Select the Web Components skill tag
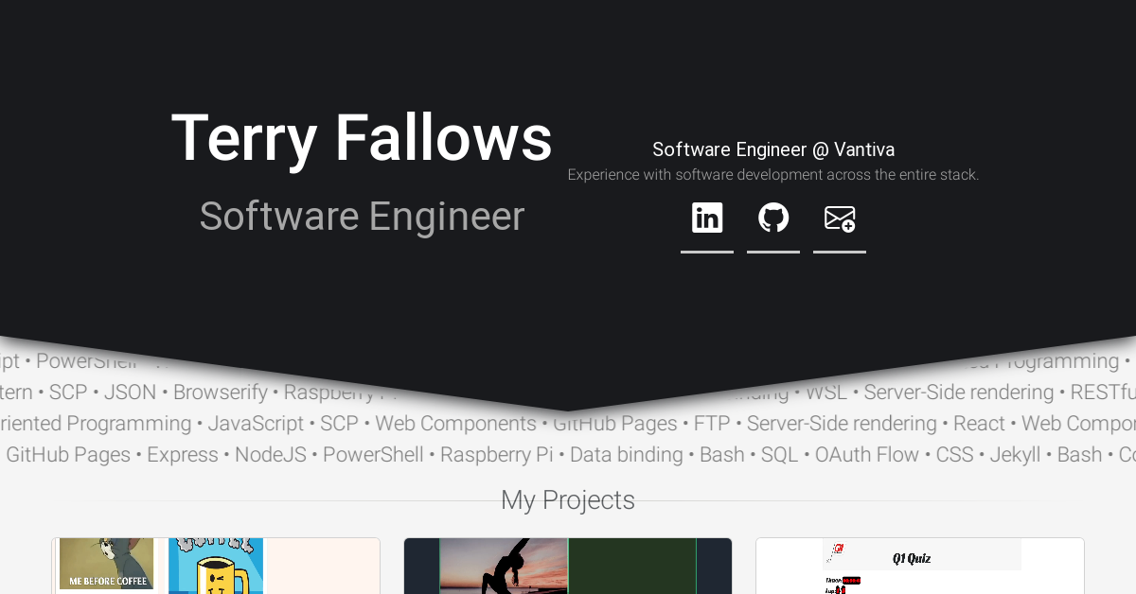 coord(455,423)
